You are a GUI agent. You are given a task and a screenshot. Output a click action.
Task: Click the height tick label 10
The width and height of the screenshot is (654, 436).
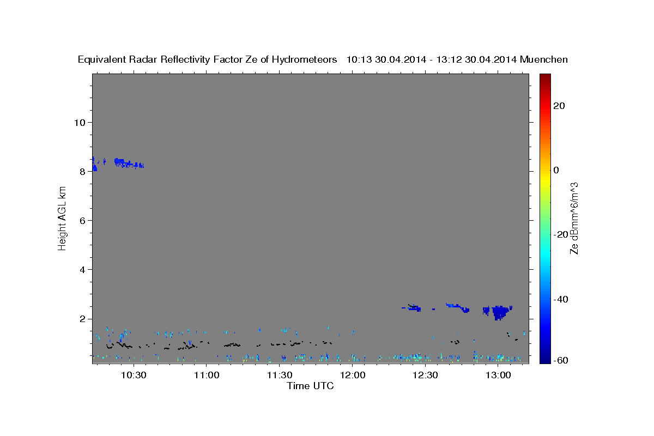[80, 122]
